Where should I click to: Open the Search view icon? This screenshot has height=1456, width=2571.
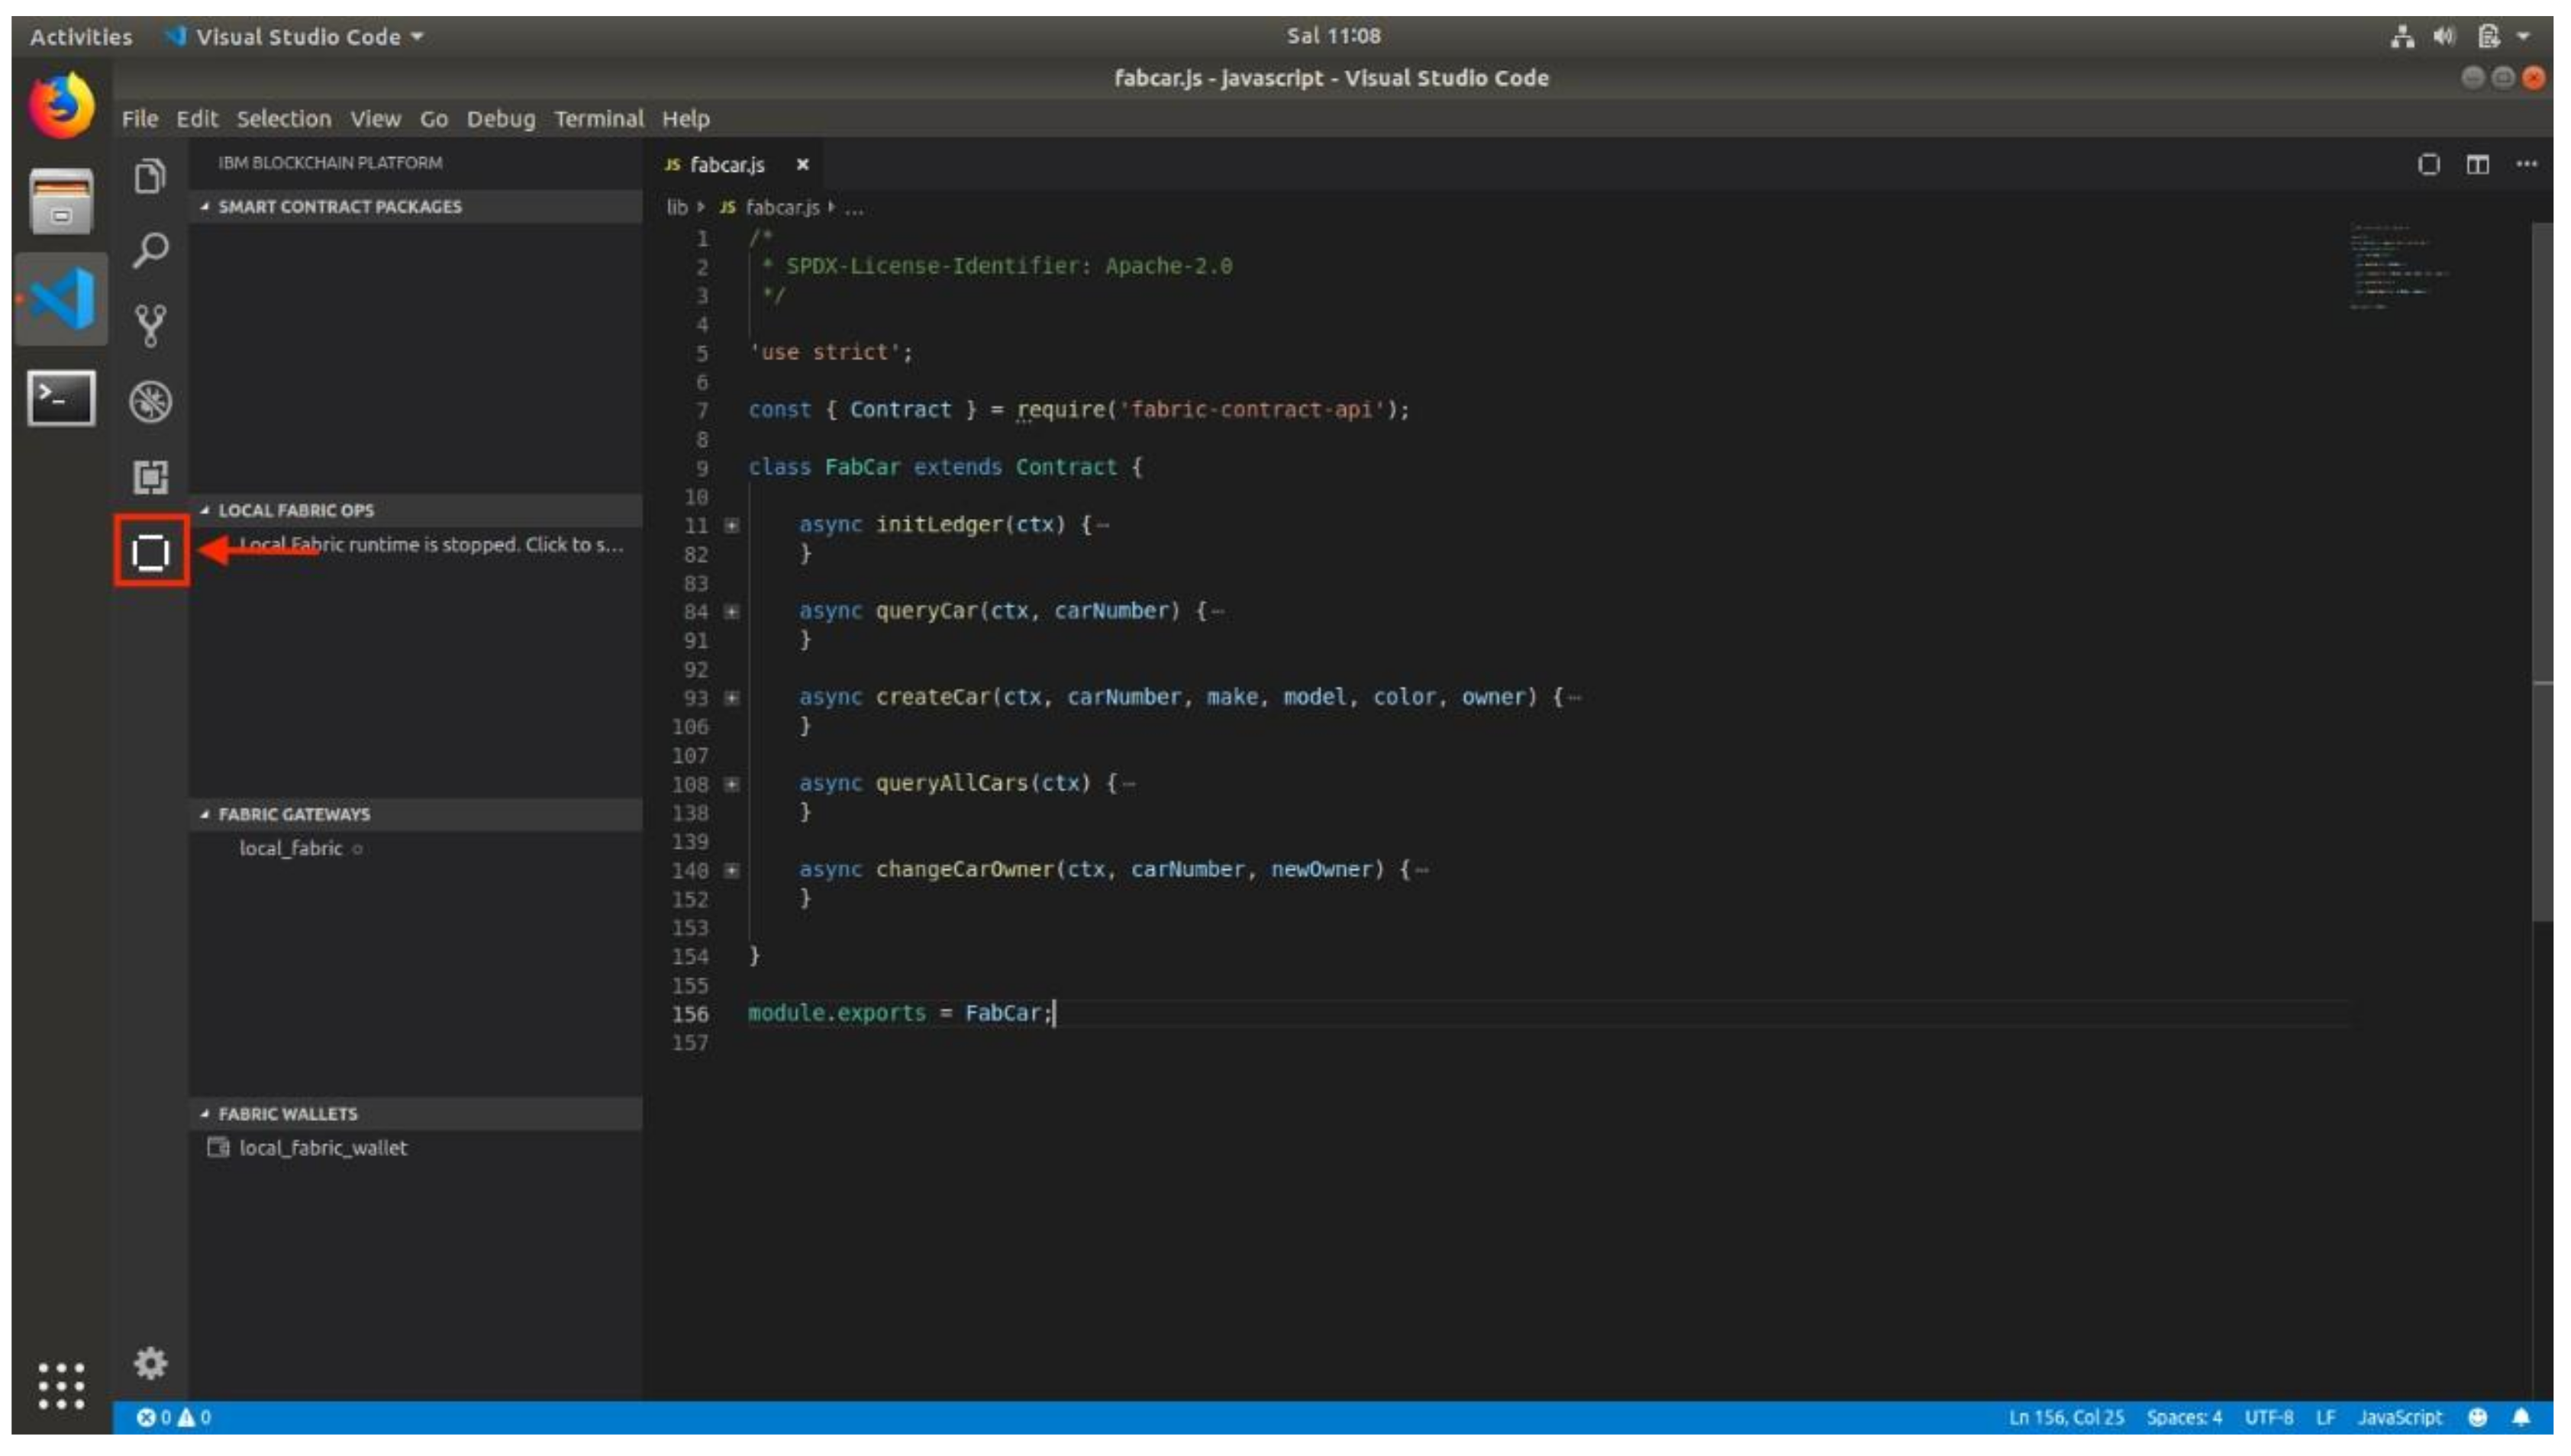tap(150, 251)
